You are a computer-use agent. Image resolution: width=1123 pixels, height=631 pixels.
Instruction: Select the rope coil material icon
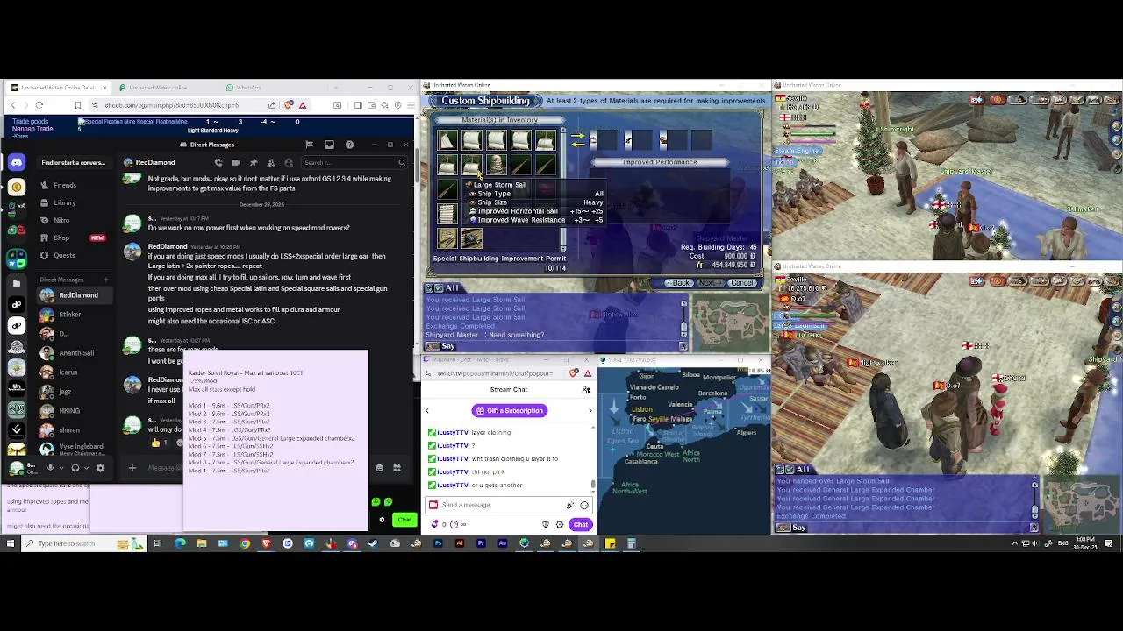[x=497, y=165]
